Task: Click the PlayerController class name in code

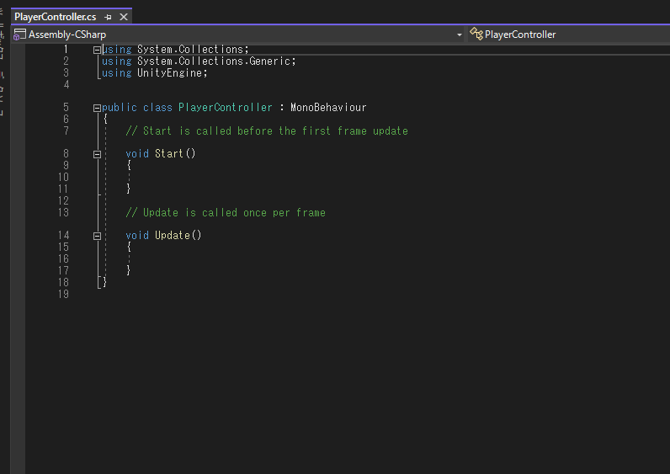Action: 226,107
